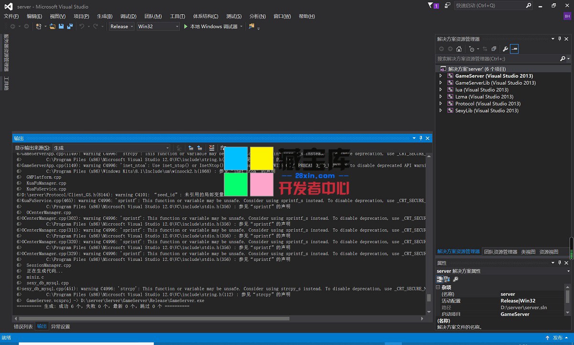The width and height of the screenshot is (574, 345).
Task: Open the 工具(T) Tools menu
Action: [177, 16]
